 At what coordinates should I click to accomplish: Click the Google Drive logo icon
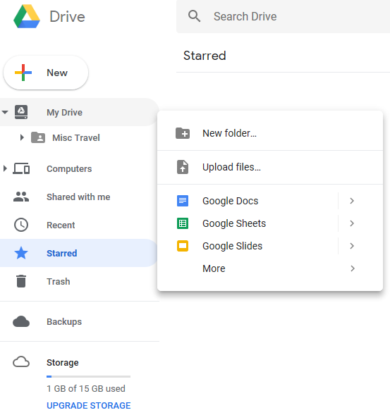click(x=27, y=16)
